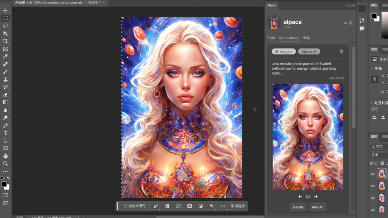This screenshot has height=218, width=388.
Task: Activate the Eyedropper tool
Action: click(x=5, y=56)
